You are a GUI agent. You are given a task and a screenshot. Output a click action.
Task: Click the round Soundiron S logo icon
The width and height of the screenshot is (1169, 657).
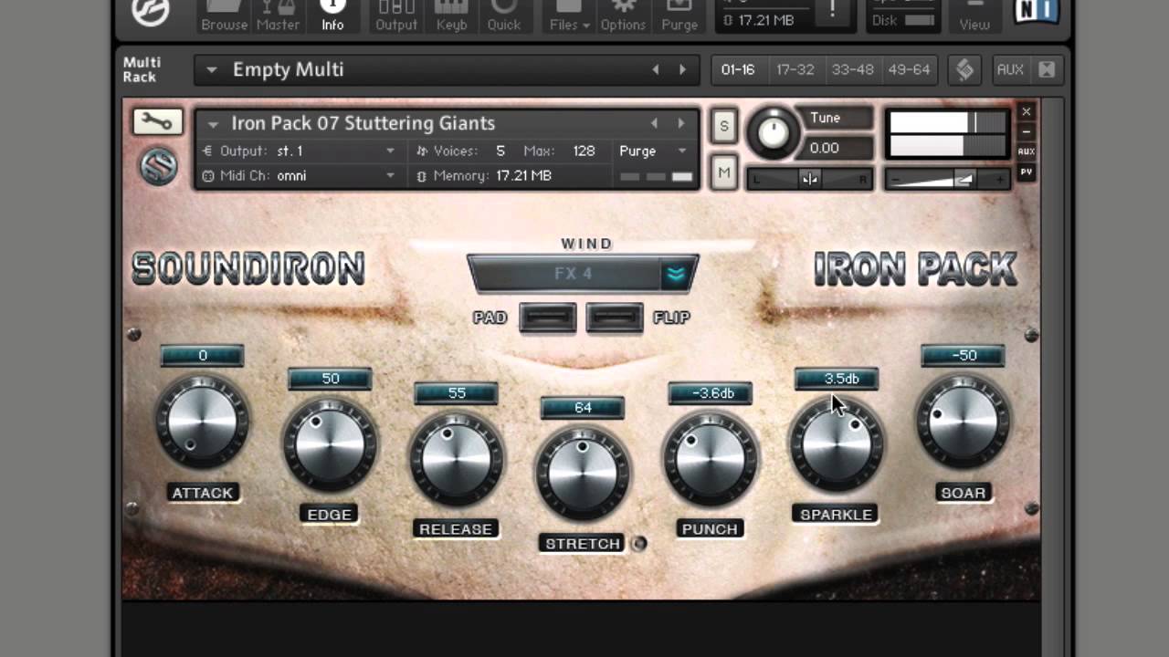coord(158,167)
